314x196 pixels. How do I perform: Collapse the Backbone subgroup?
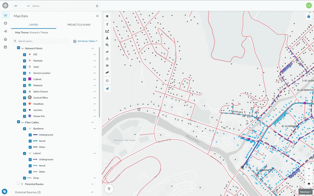point(30,129)
